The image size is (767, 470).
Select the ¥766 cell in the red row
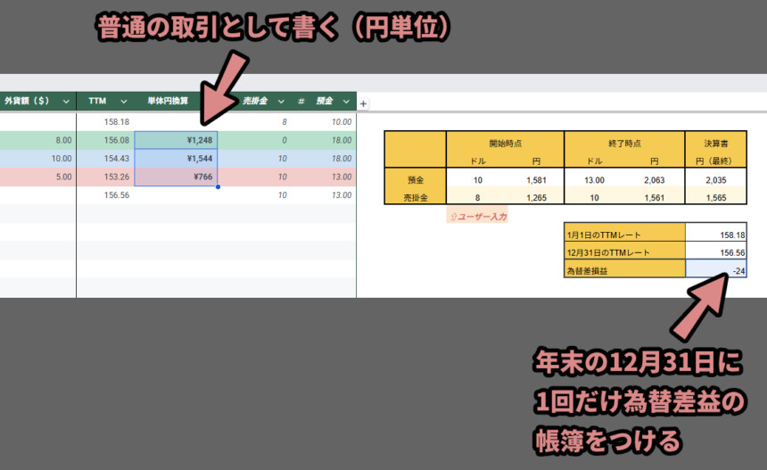[176, 177]
